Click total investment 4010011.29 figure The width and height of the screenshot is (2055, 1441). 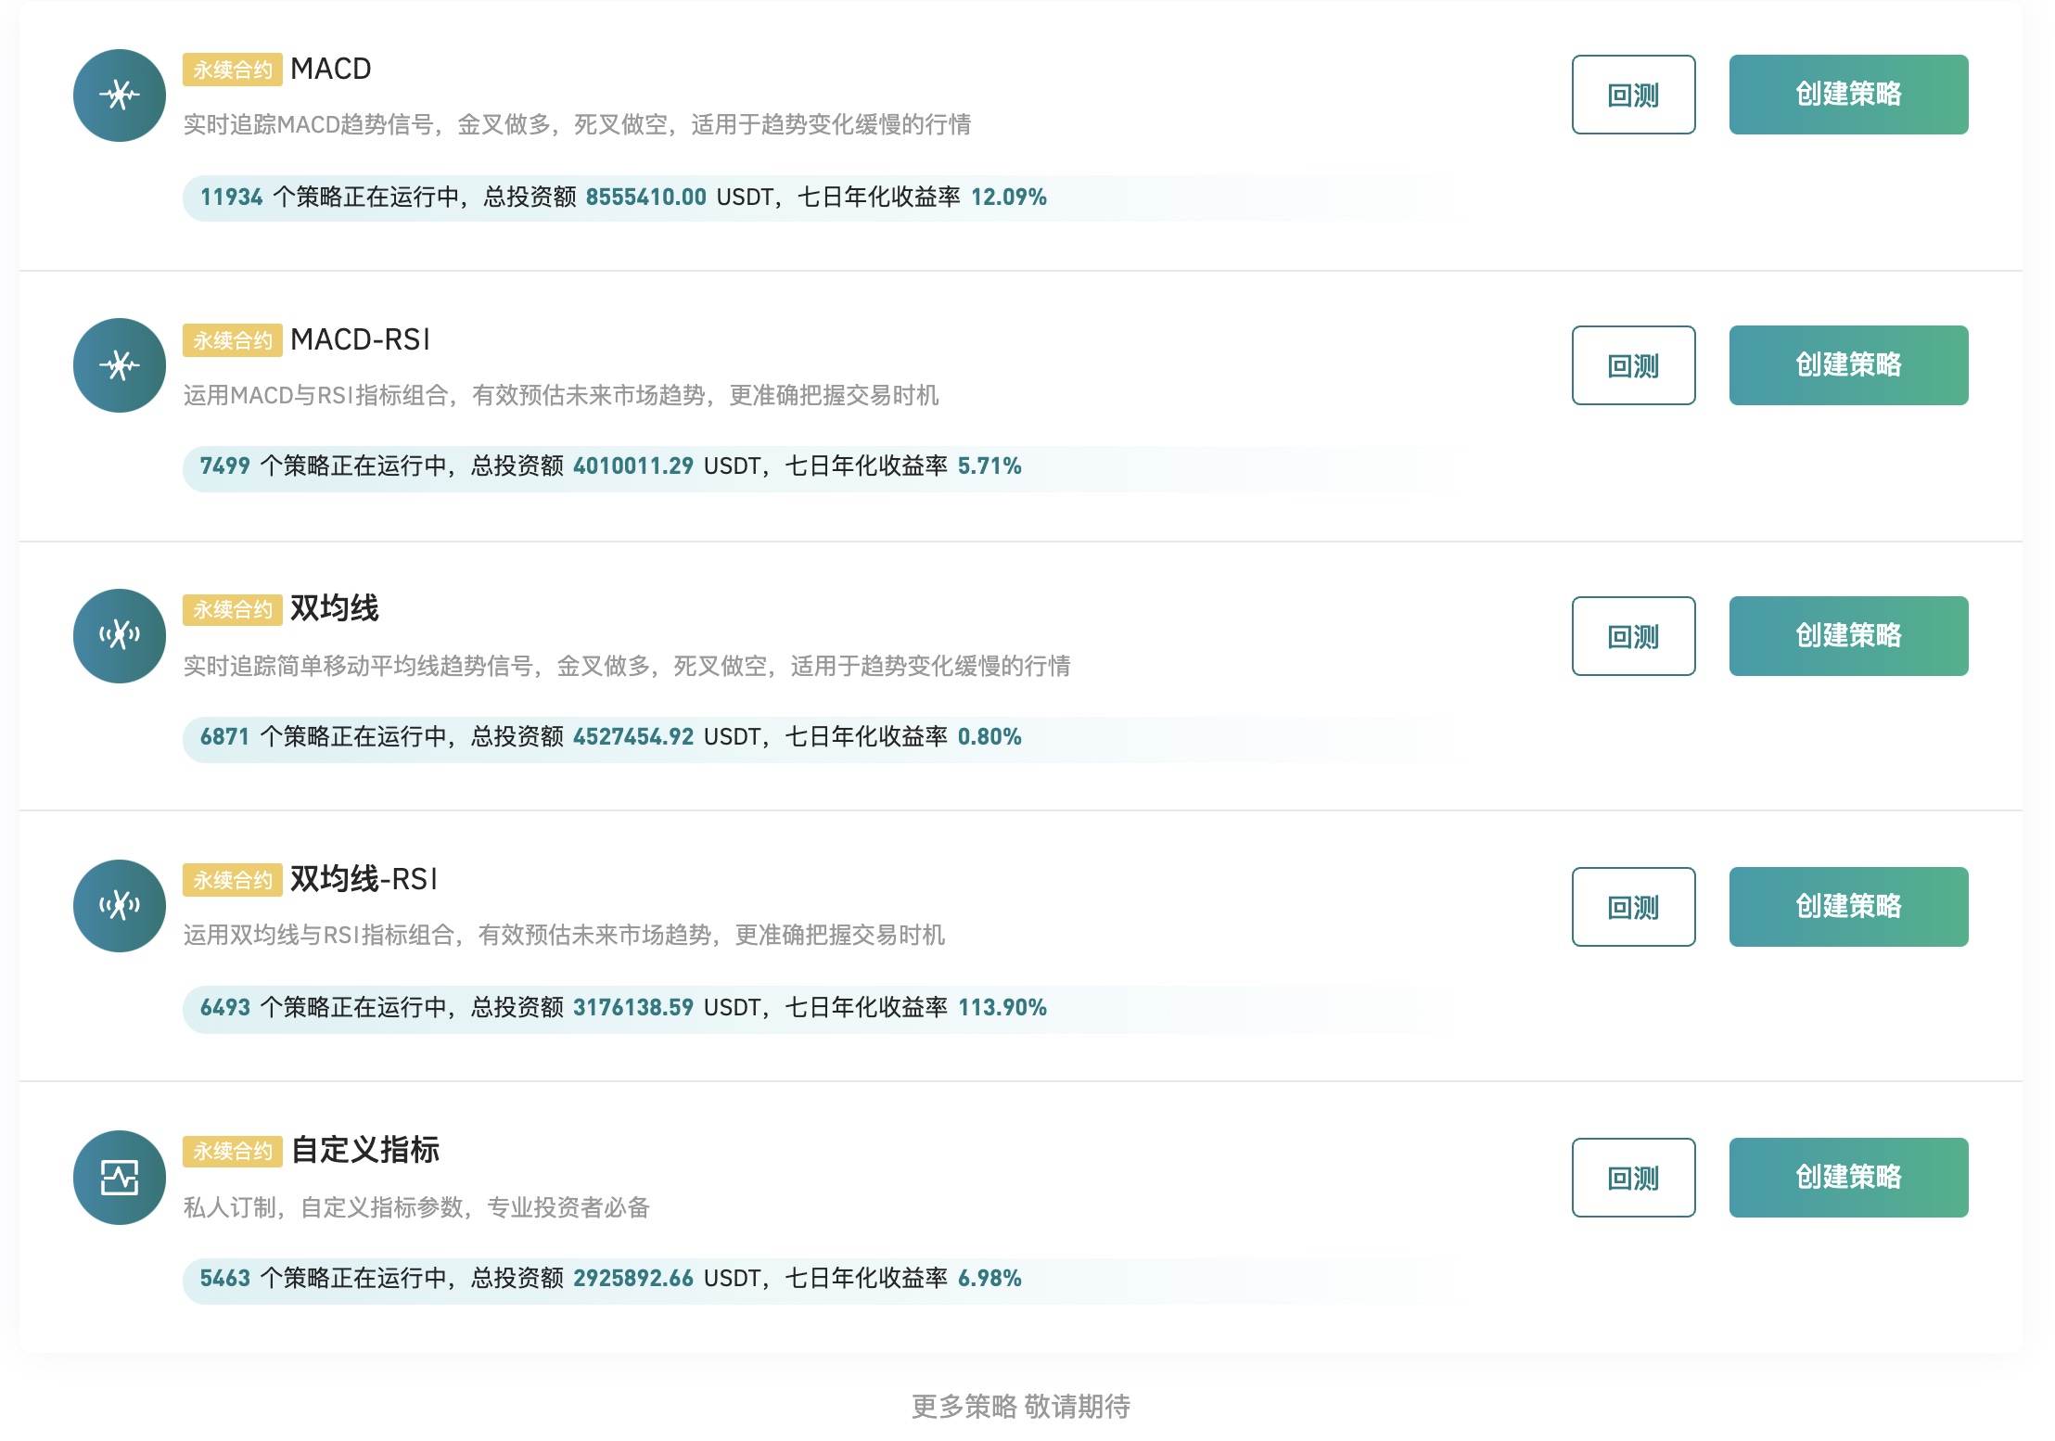pos(633,465)
